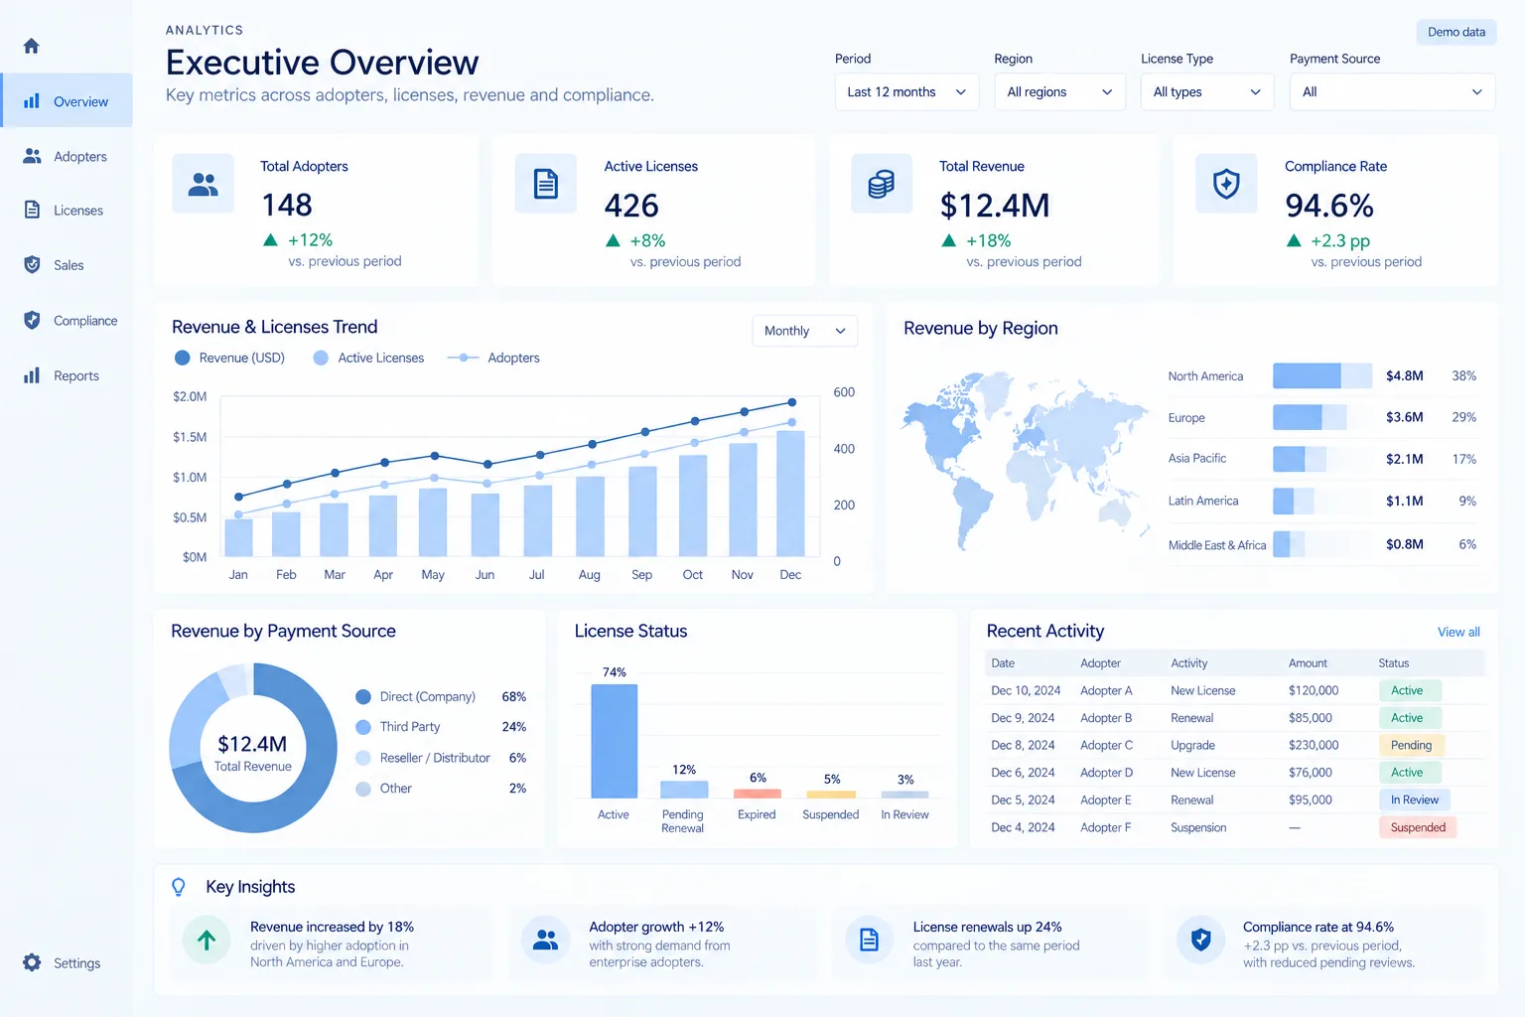Click the Compliance shield icon in sidebar
The image size is (1525, 1017).
coord(32,320)
